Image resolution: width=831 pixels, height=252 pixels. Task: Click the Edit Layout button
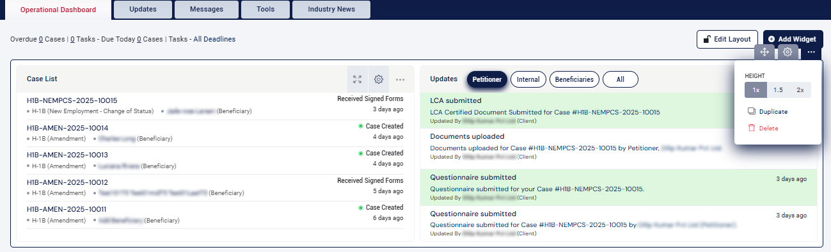[727, 39]
